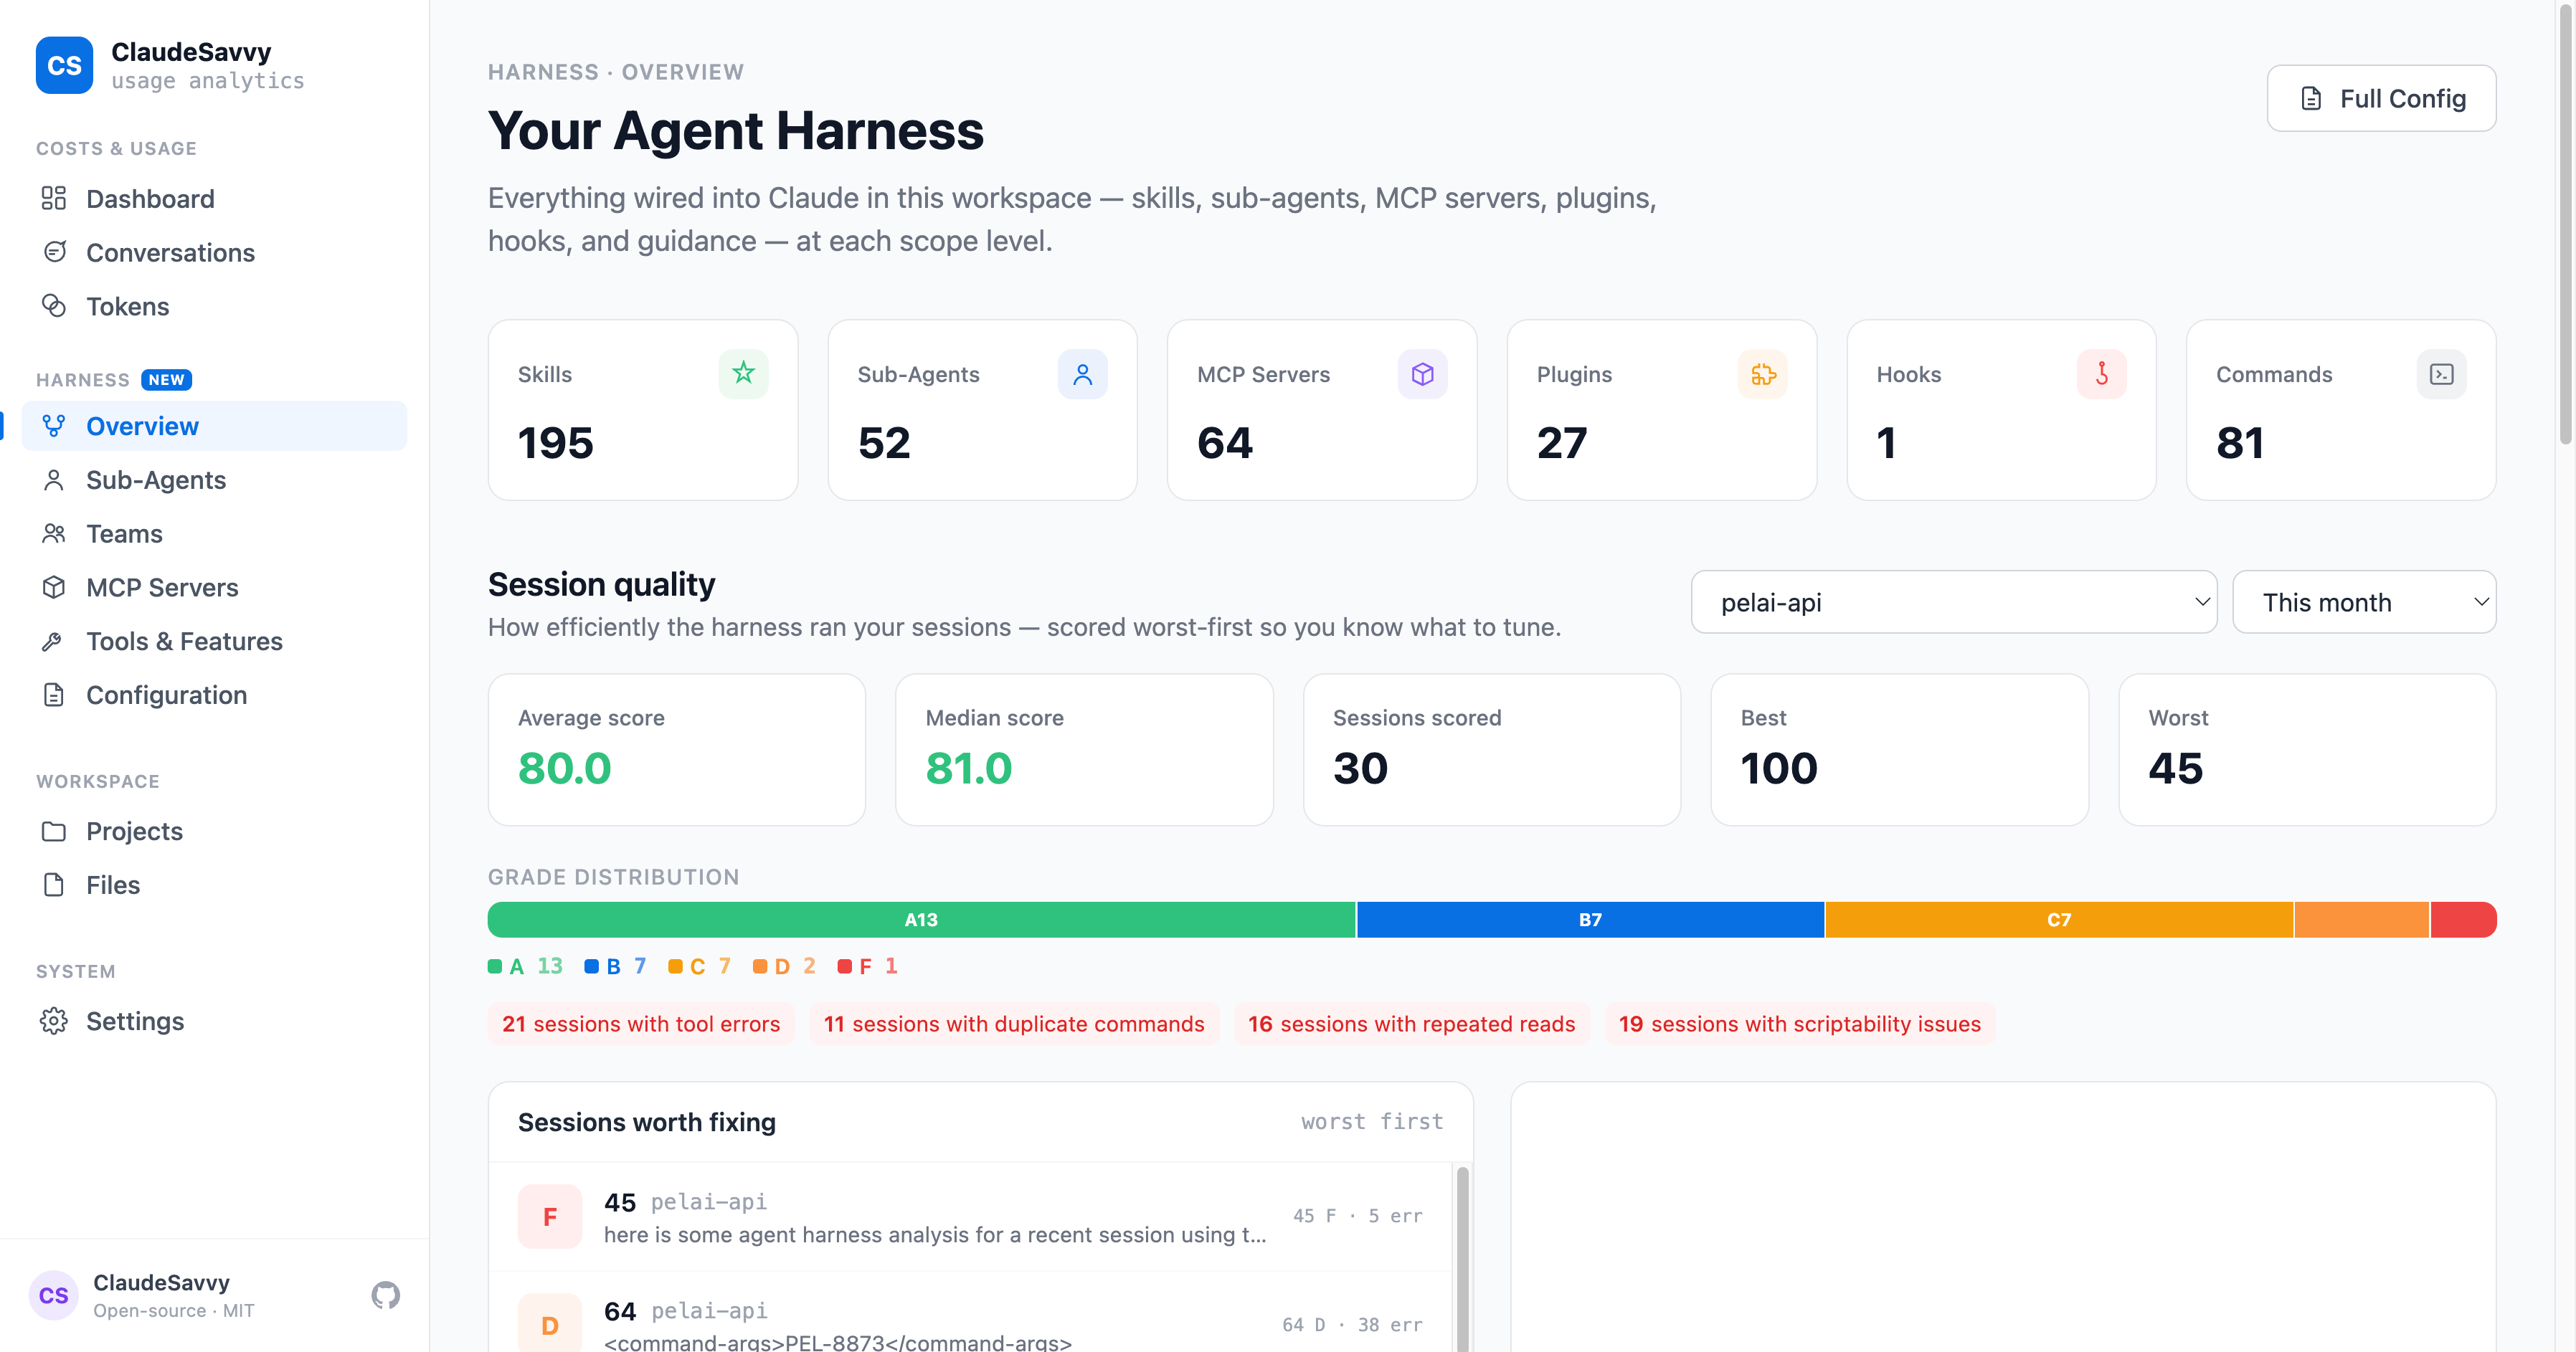Click the Files page icon

coord(54,885)
